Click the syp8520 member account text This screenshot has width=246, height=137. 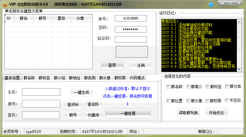[33, 132]
